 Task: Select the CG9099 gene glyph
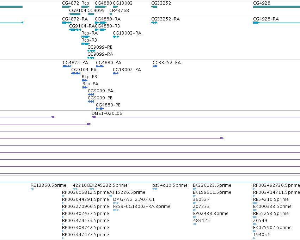point(91,14)
